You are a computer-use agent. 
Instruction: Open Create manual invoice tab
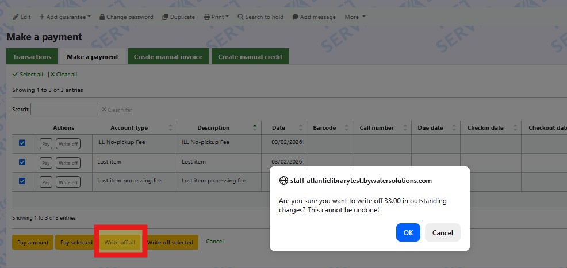coord(168,57)
